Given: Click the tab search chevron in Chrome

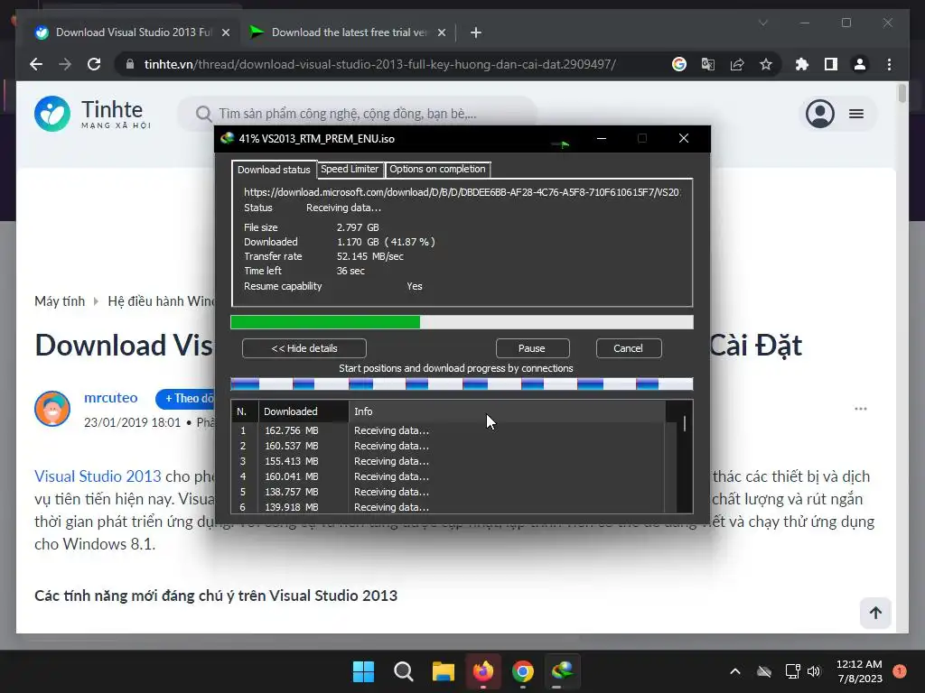Looking at the screenshot, I should 762,23.
